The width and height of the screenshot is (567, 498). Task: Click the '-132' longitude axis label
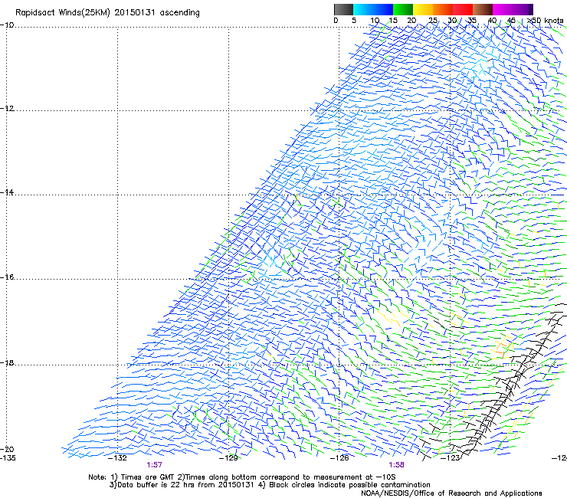click(117, 458)
